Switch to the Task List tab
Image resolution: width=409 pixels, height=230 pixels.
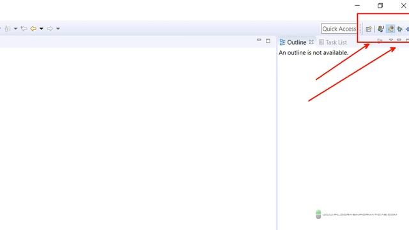click(333, 42)
